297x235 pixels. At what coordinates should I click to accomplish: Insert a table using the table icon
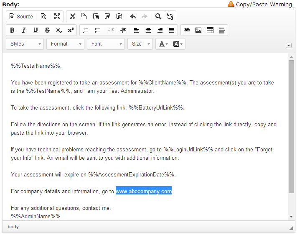click(210, 30)
